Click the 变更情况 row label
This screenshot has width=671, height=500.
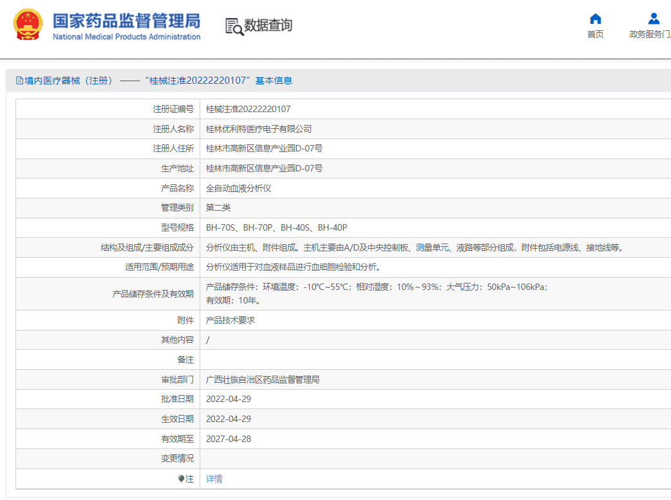point(177,459)
